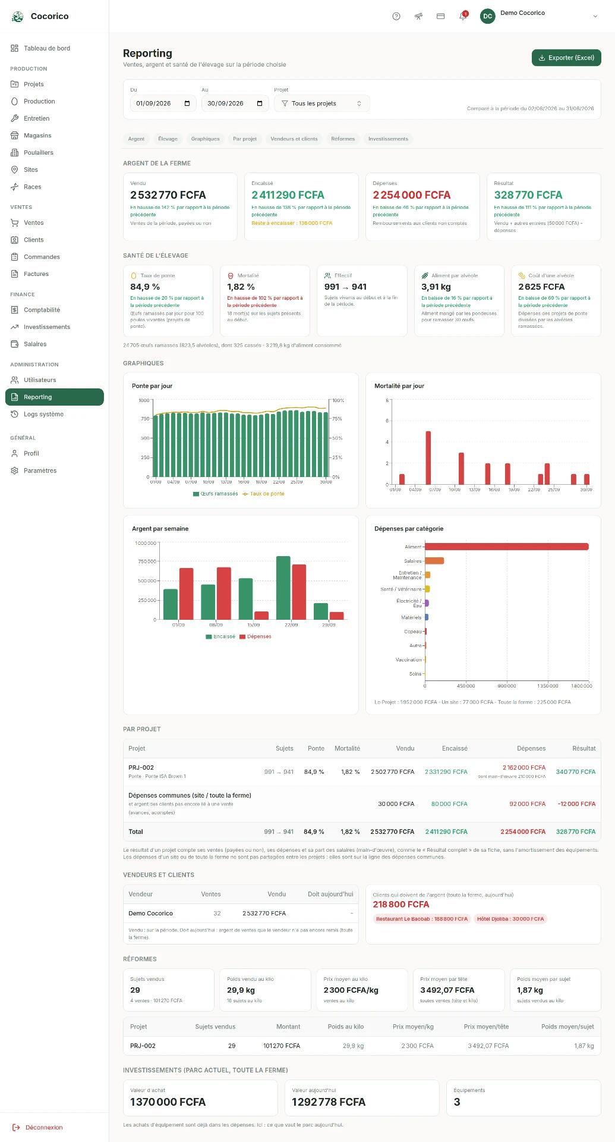Jump to the Graphiques section tab
The image size is (615, 1142).
coord(205,139)
